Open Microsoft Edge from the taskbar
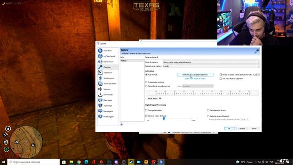 (x=87, y=162)
